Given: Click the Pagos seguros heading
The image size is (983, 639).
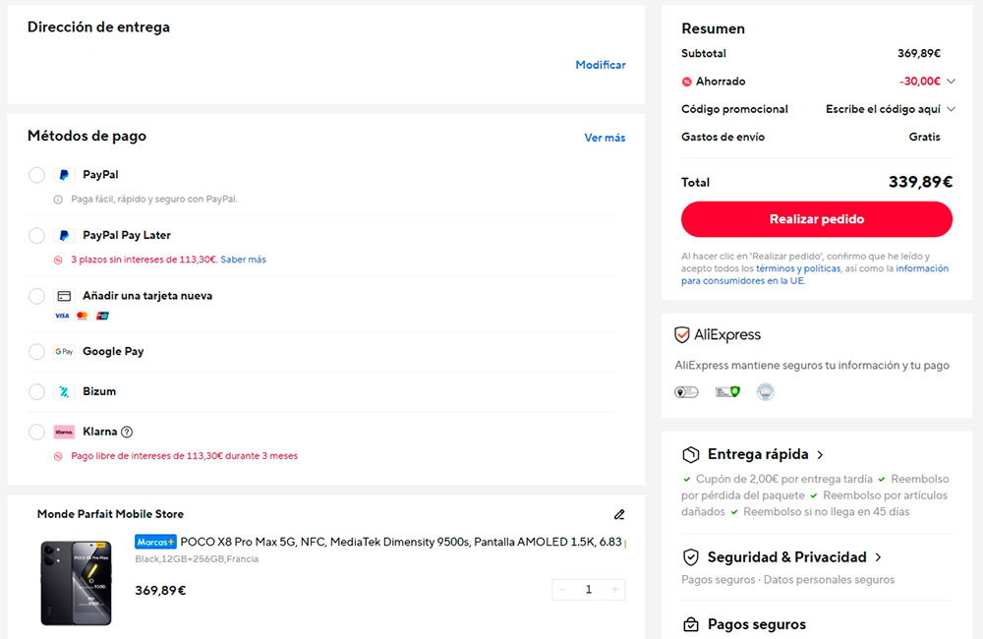Looking at the screenshot, I should point(757,624).
